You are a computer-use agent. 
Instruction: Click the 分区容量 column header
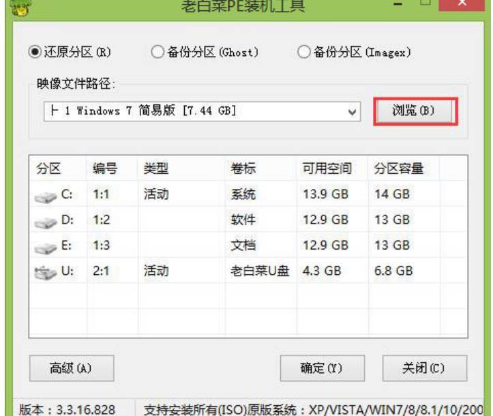(x=398, y=168)
